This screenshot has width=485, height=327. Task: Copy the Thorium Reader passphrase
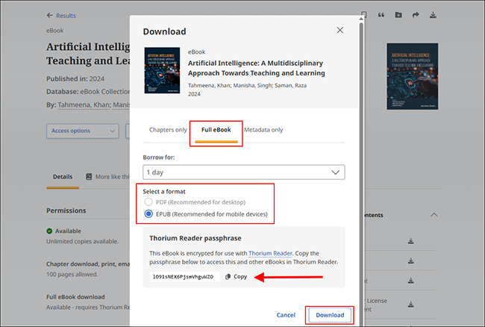(237, 276)
